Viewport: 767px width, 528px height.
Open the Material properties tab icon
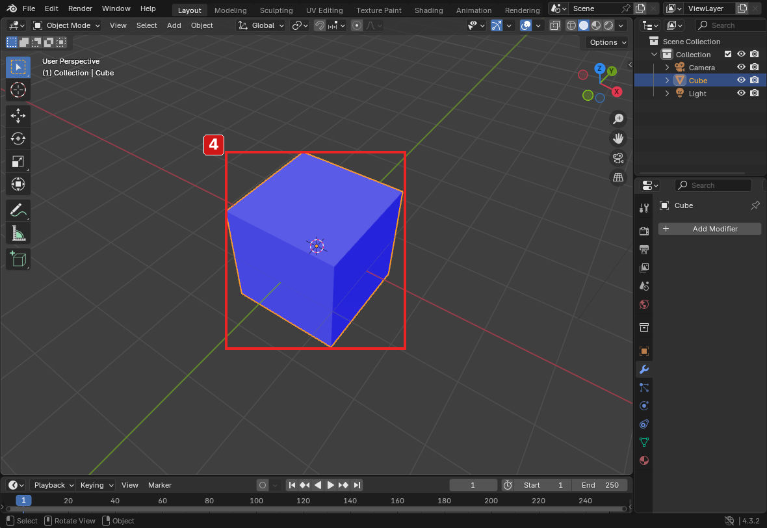[x=644, y=460]
